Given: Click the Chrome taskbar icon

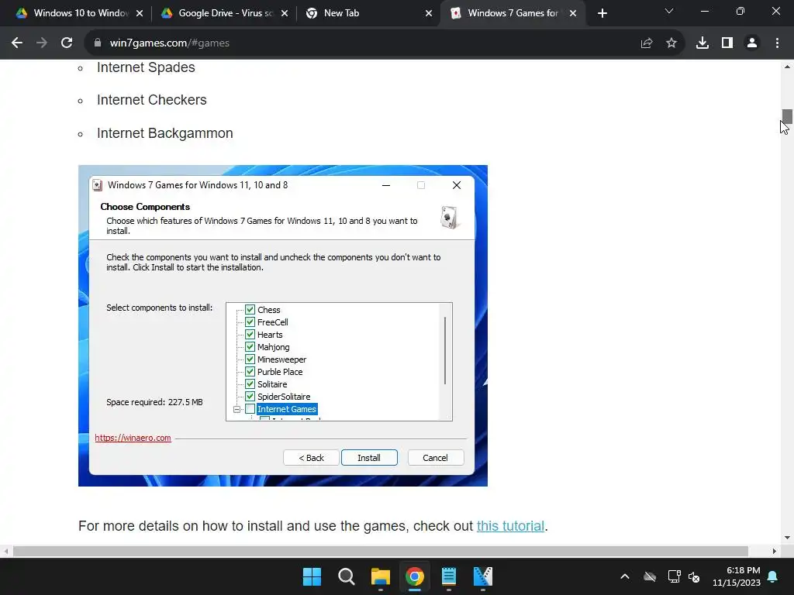Looking at the screenshot, I should pyautogui.click(x=415, y=576).
